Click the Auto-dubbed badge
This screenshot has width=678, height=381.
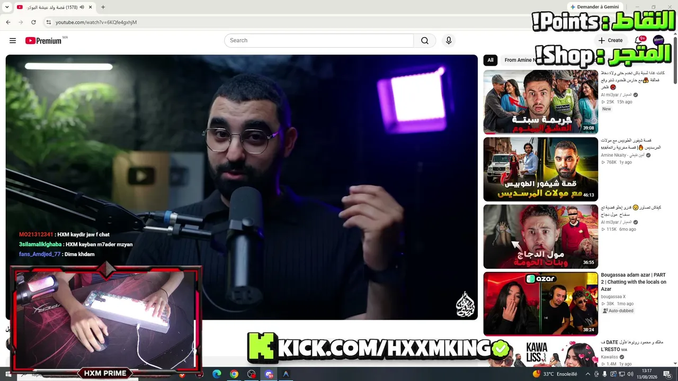[618, 311]
